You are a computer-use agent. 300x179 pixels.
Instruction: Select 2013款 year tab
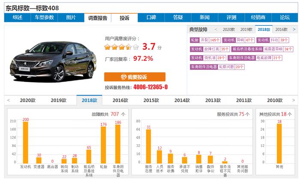(213, 100)
